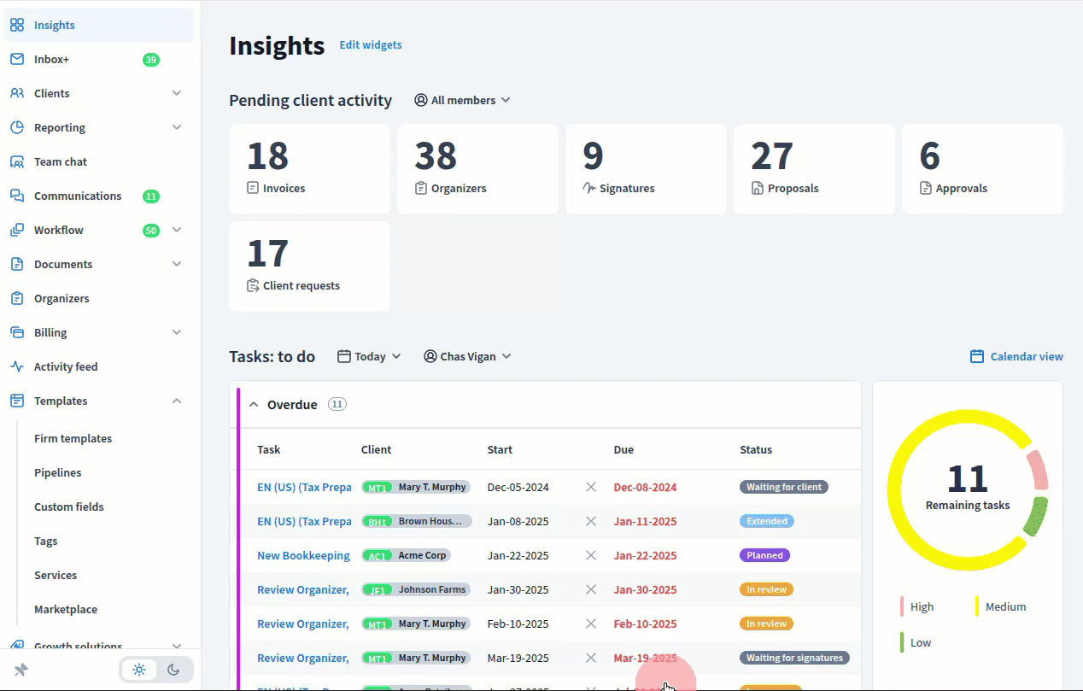
Task: Switch to dark mode with moon toggle
Action: coord(173,670)
